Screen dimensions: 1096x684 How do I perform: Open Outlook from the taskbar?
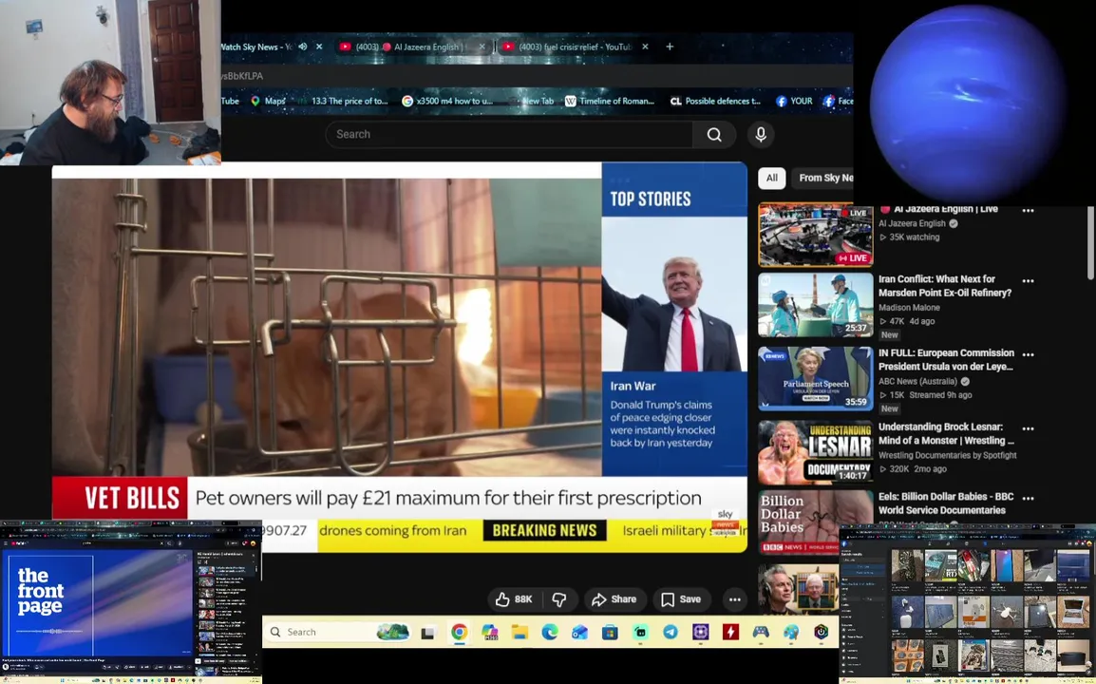click(x=579, y=633)
